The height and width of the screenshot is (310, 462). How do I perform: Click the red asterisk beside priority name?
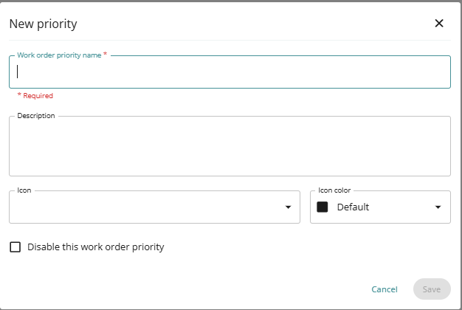(x=105, y=55)
